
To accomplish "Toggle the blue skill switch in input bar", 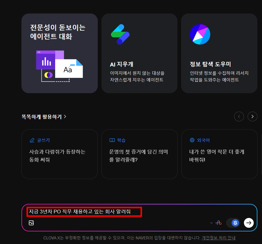I will (x=233, y=223).
